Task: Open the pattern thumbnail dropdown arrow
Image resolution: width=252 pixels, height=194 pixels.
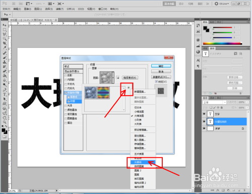Action: point(113,78)
